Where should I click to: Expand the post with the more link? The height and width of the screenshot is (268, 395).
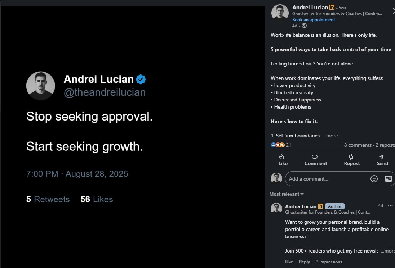[x=330, y=136]
